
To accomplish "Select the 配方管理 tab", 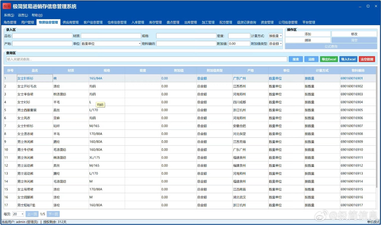I will 226,22.
